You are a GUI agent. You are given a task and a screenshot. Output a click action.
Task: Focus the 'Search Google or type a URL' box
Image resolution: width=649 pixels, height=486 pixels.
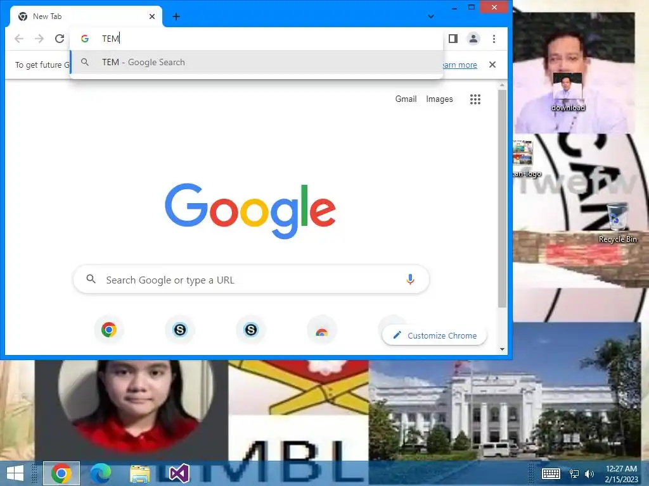point(251,280)
